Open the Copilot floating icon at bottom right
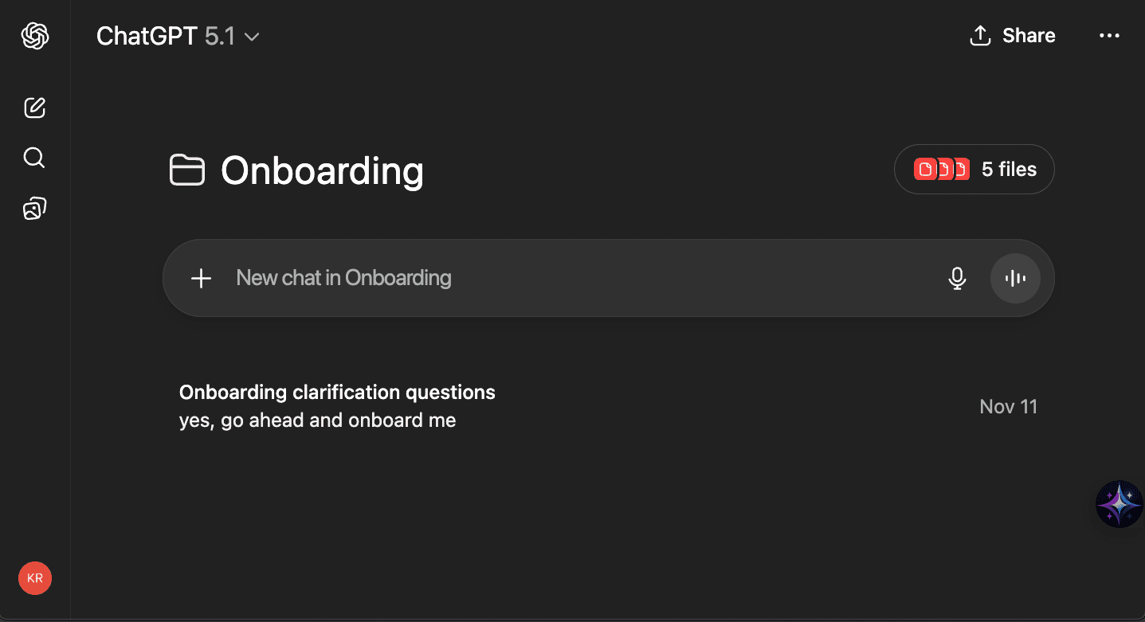 (1119, 504)
